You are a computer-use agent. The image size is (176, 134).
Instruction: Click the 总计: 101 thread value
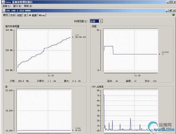(x=151, y=81)
